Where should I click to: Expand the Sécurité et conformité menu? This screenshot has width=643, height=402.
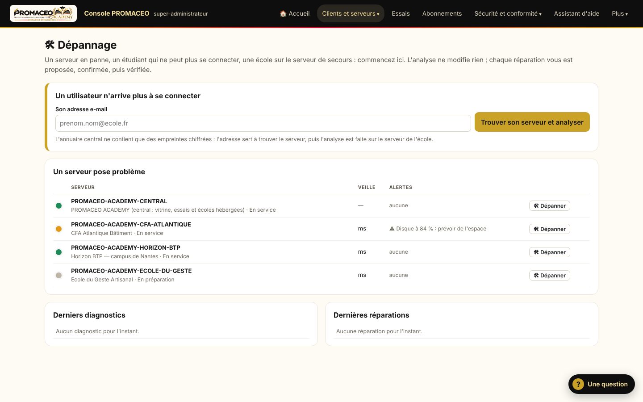coord(508,13)
